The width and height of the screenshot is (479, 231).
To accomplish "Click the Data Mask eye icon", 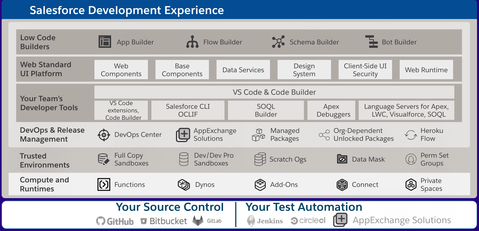I will click(342, 159).
